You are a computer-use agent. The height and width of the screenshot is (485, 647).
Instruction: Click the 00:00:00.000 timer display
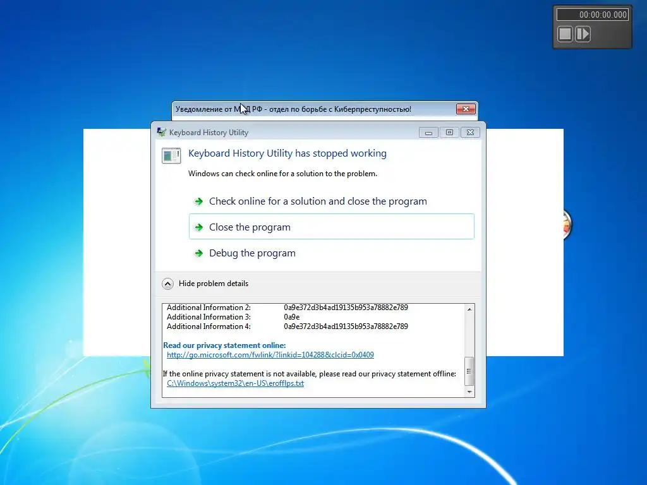[593, 15]
